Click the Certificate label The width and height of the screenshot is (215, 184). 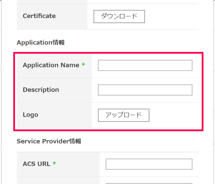pos(39,16)
